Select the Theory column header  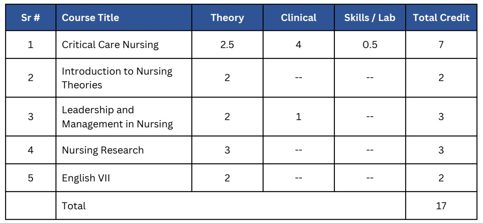(x=227, y=18)
